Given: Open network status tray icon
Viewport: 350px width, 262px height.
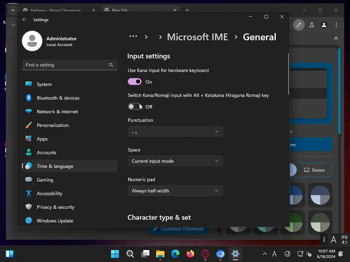Looking at the screenshot, I should [300, 254].
